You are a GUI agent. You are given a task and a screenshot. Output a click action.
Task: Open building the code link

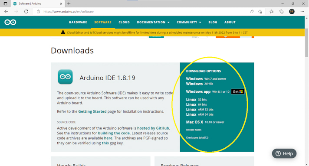click(x=114, y=133)
